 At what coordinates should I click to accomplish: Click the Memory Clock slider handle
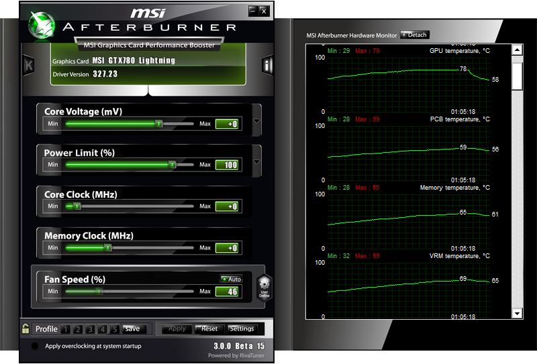(108, 247)
